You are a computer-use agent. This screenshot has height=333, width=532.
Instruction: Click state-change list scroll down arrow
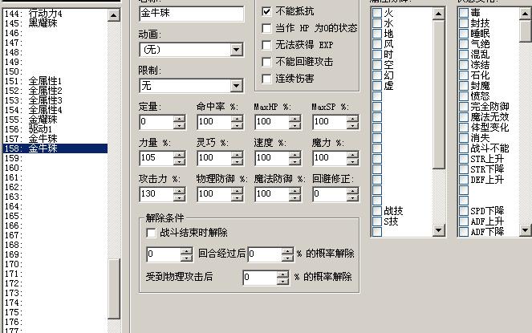(x=526, y=230)
